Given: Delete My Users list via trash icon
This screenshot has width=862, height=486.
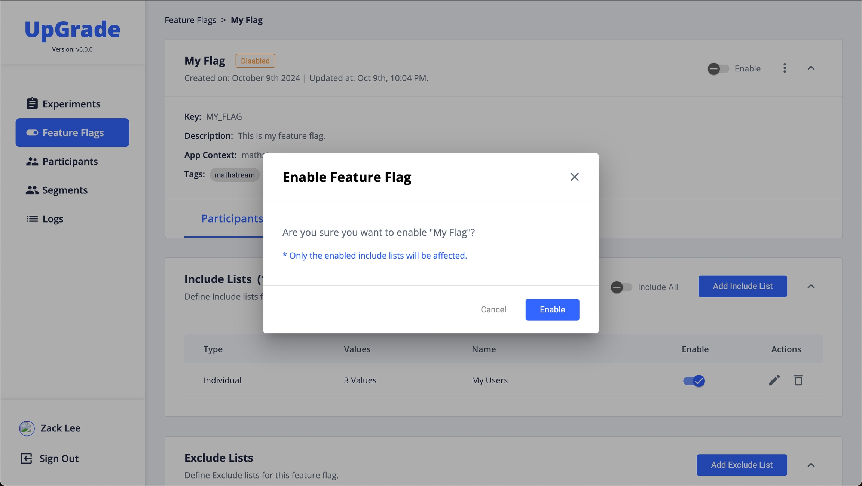Looking at the screenshot, I should point(798,380).
